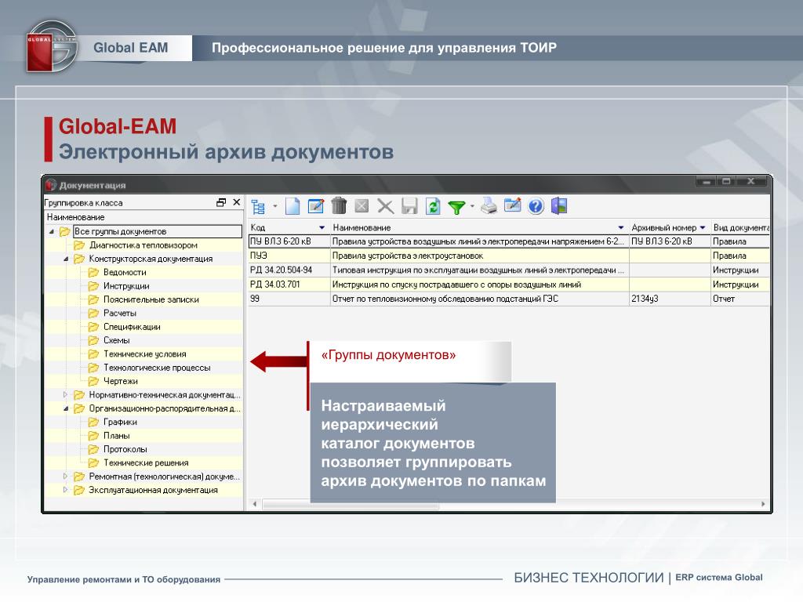The width and height of the screenshot is (803, 602).
Task: Select Диагностика тепловизором folder
Action: (x=144, y=245)
